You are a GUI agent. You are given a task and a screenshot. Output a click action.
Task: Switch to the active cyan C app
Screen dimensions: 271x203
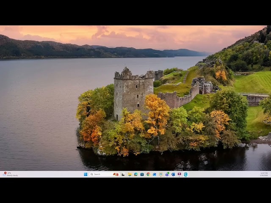[x=185, y=174]
